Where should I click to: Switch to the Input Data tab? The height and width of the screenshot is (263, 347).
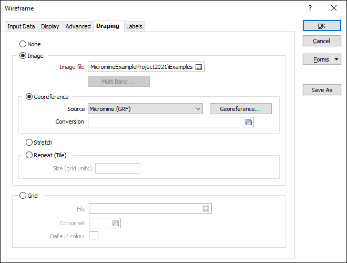pos(21,26)
